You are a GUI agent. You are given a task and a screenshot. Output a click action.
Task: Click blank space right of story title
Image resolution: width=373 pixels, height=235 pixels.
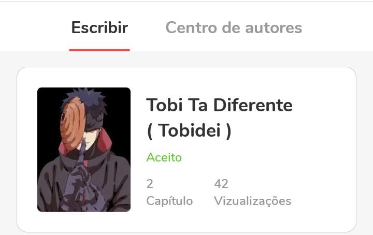coord(323,105)
